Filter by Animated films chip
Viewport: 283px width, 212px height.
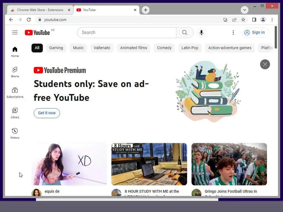pos(133,48)
